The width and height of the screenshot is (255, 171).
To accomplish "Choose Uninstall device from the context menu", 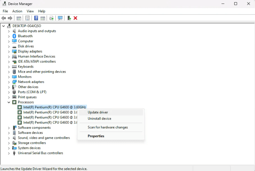I will (x=111, y=118).
